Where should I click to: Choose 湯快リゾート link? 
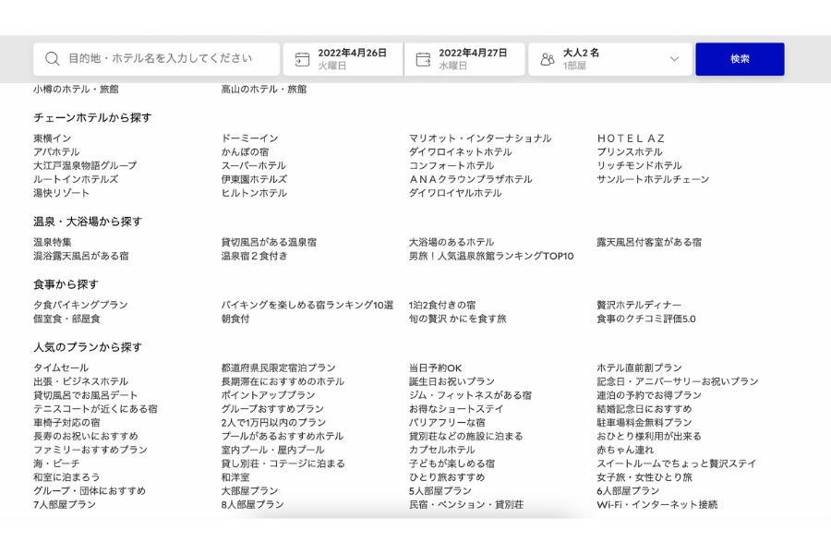61,193
